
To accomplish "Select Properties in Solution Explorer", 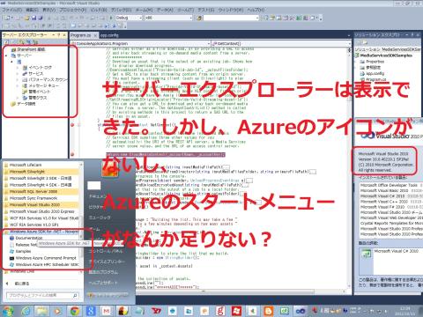I will pyautogui.click(x=375, y=62).
